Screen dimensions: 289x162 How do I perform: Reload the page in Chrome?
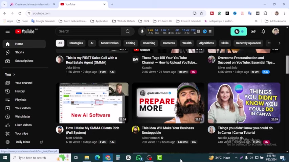[20, 13]
